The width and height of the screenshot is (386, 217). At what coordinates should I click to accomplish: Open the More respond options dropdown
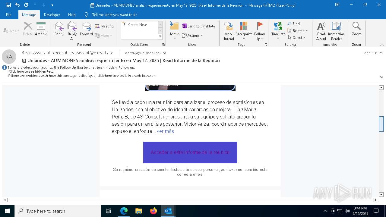(x=103, y=35)
